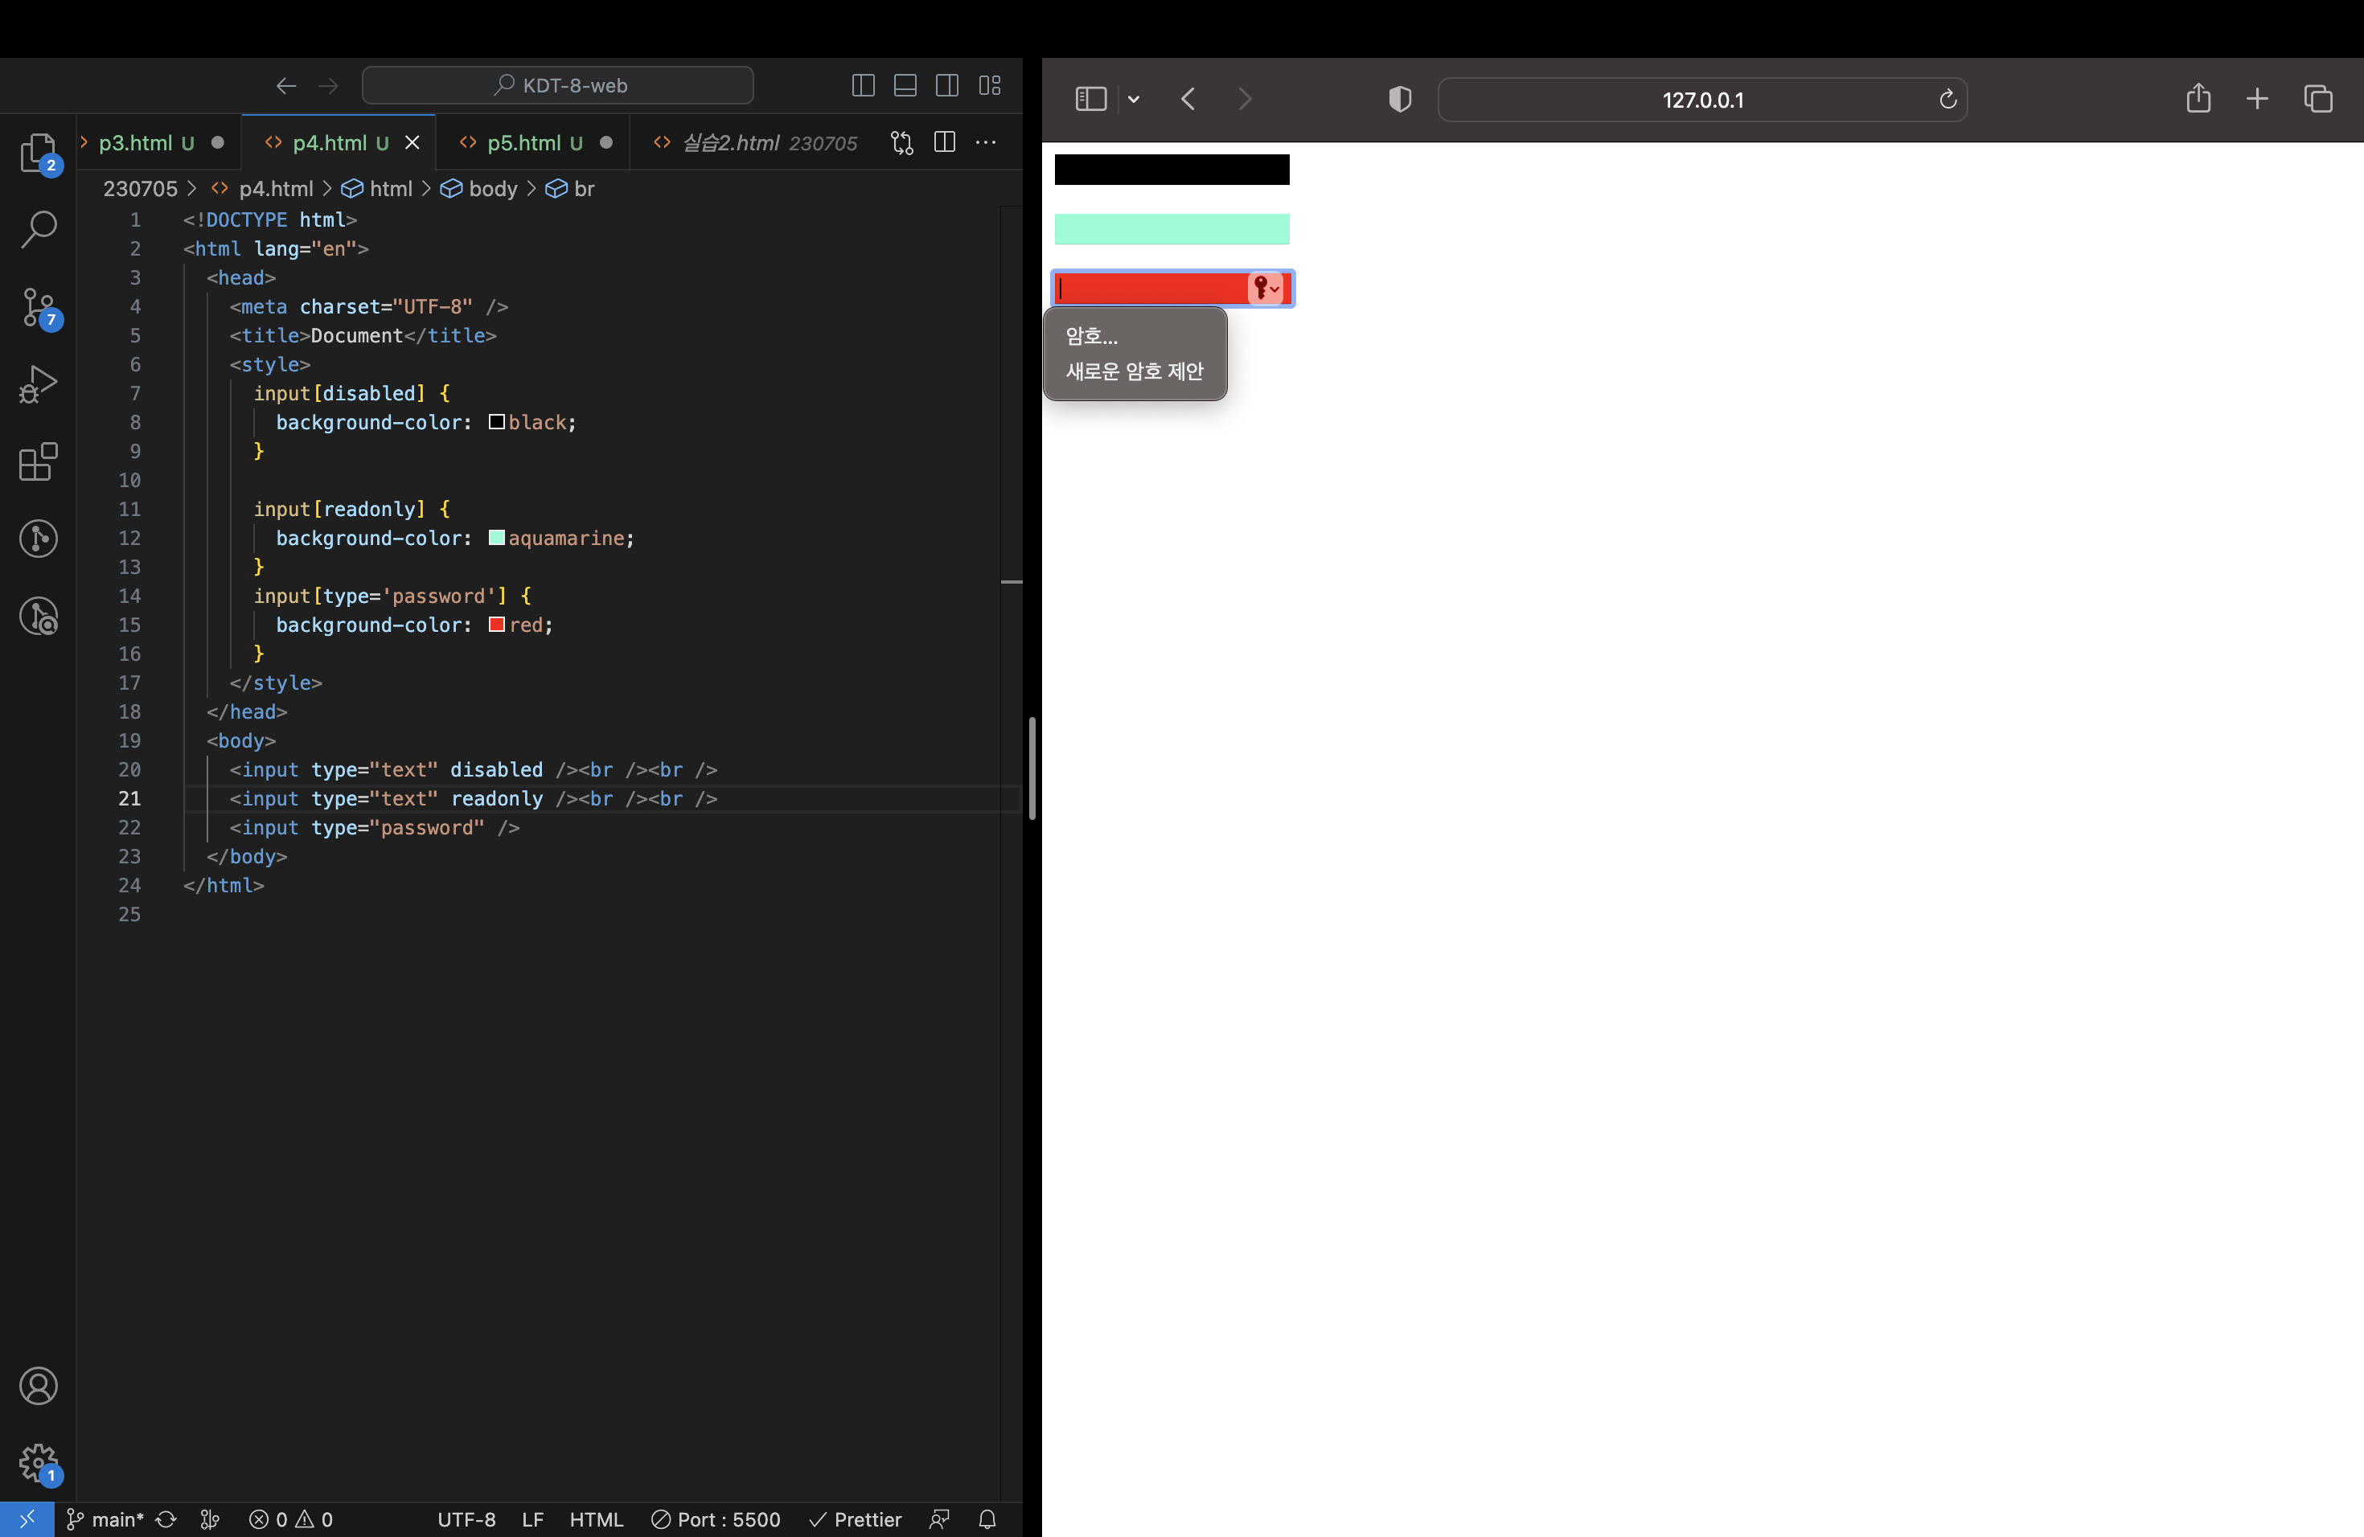Close the p4.html tab

412,143
